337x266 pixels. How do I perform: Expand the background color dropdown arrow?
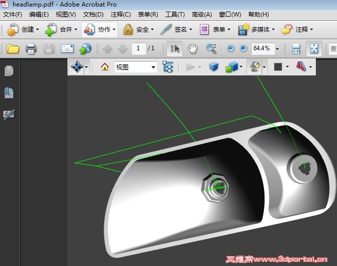coord(287,67)
